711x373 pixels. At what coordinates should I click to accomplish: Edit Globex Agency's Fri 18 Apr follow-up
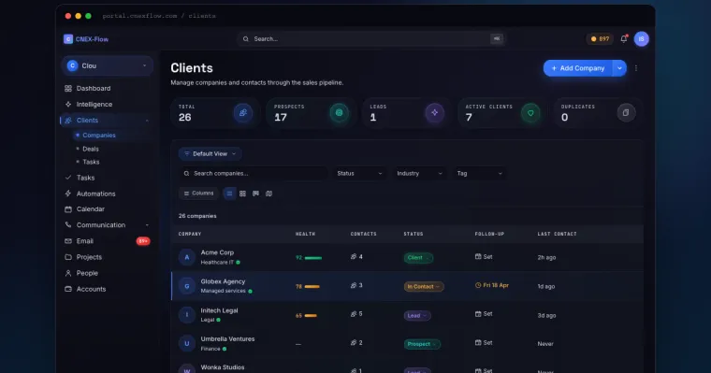491,285
